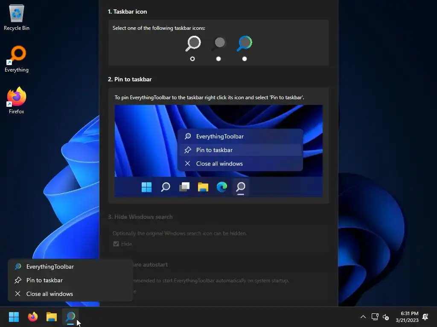
Task: Toggle the Hide Windows search checkbox
Action: coord(116,244)
